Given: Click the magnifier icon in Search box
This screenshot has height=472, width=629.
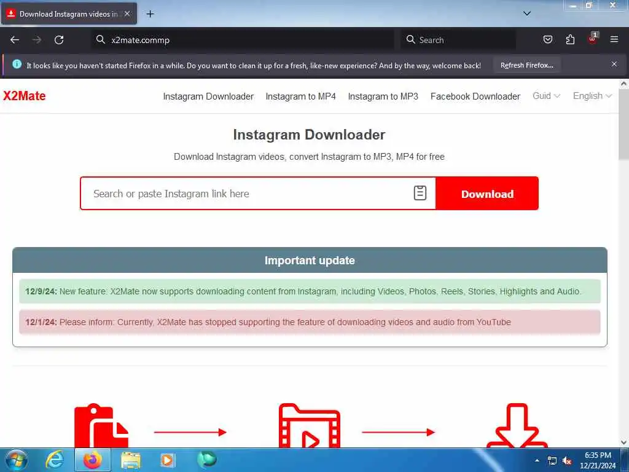Looking at the screenshot, I should tap(410, 39).
